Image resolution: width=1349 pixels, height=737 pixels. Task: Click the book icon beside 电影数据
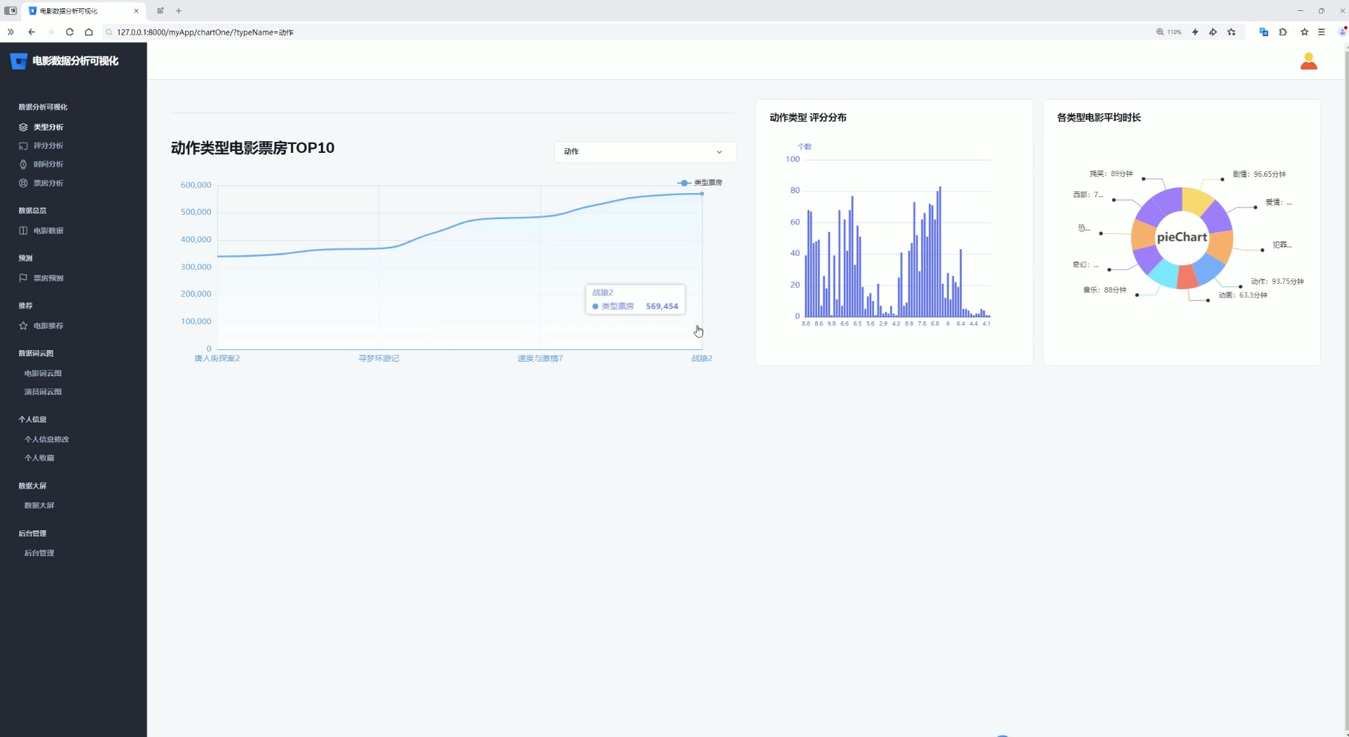click(23, 231)
